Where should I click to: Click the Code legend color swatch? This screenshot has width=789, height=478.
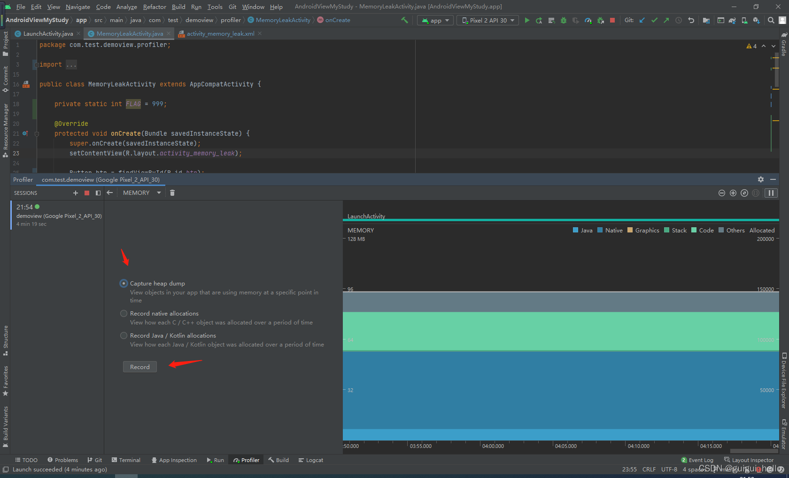694,230
